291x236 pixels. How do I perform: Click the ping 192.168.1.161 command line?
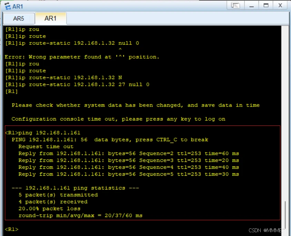[x=43, y=133]
